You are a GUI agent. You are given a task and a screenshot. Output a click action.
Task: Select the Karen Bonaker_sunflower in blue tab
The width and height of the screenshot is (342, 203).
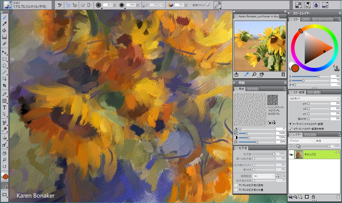click(x=256, y=16)
